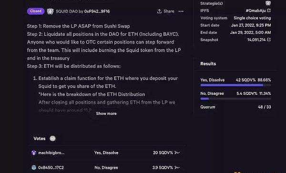The image size is (286, 173).
Task: Click the Closed status badge
Action: coord(36,11)
